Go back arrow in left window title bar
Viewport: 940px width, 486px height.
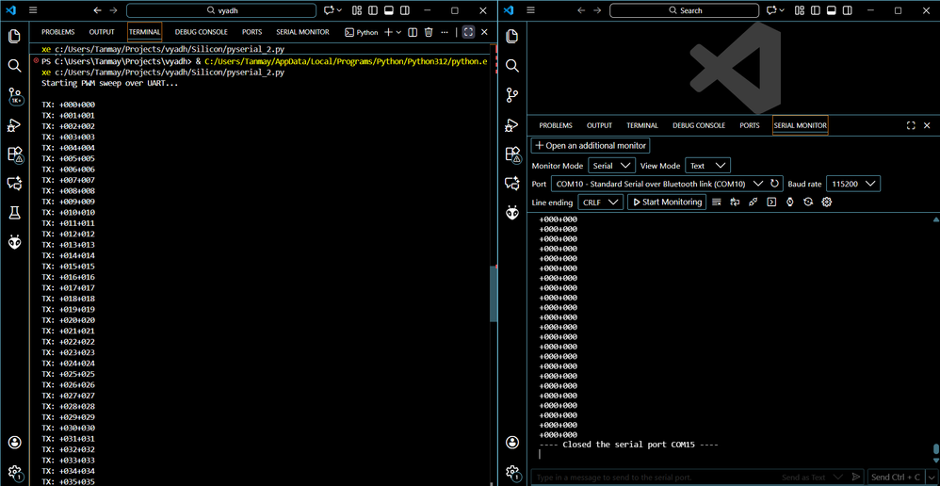click(x=98, y=10)
